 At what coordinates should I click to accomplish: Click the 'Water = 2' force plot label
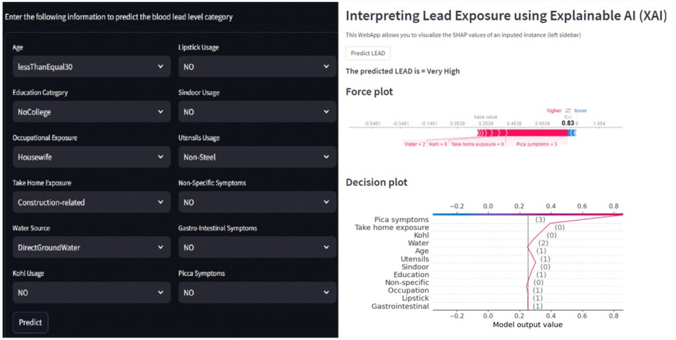414,144
